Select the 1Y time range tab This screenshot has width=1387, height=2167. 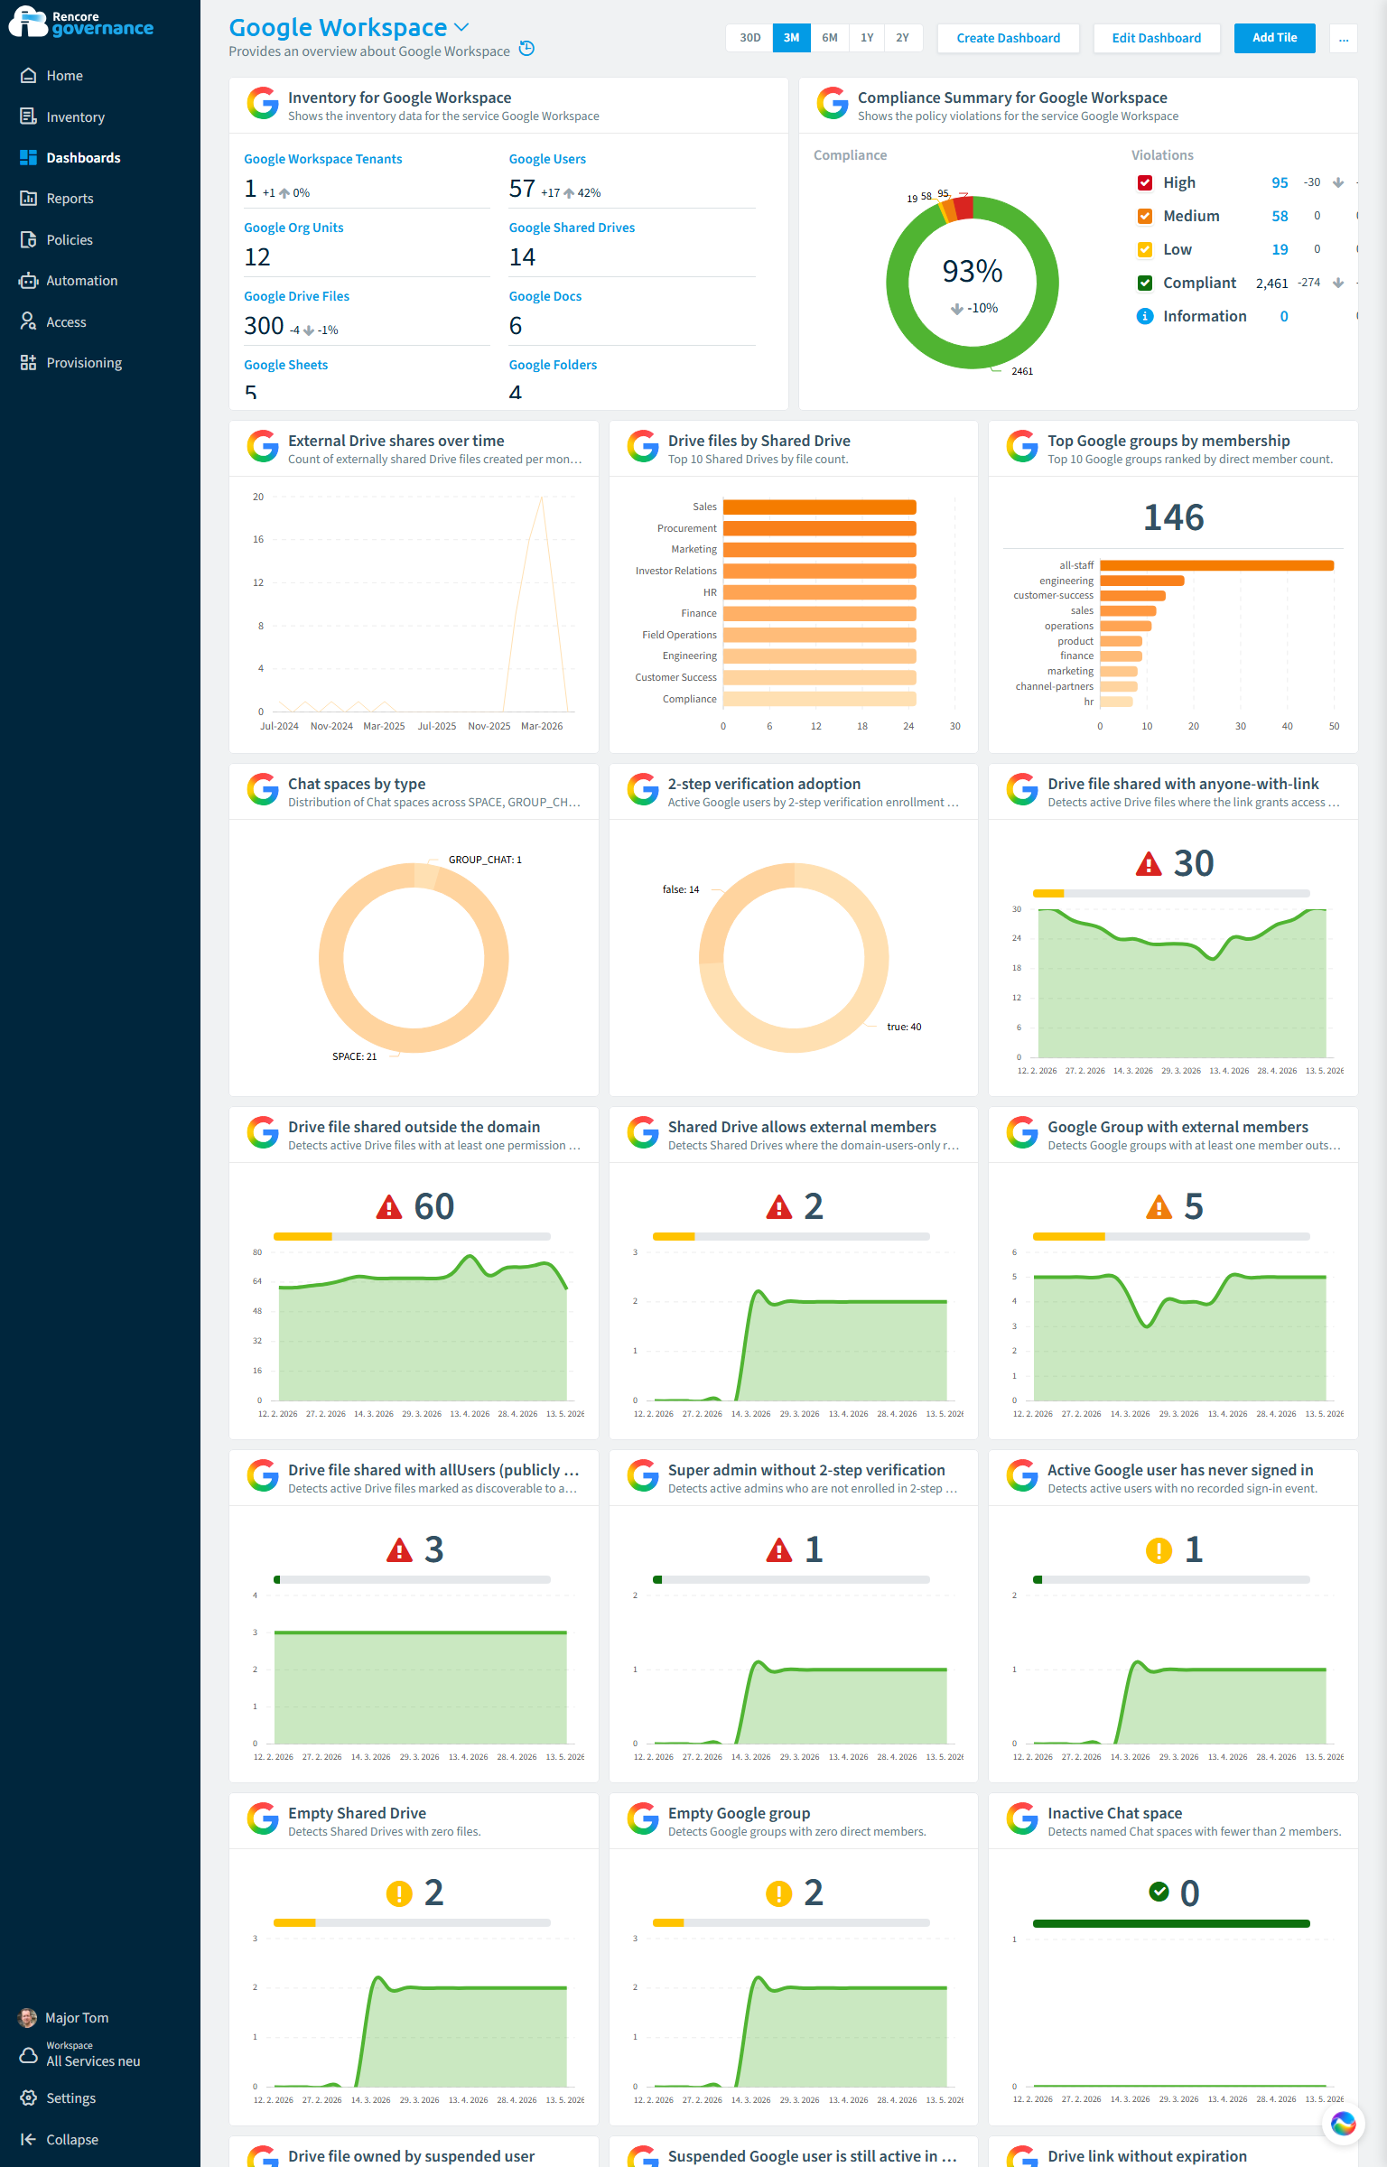(x=866, y=38)
